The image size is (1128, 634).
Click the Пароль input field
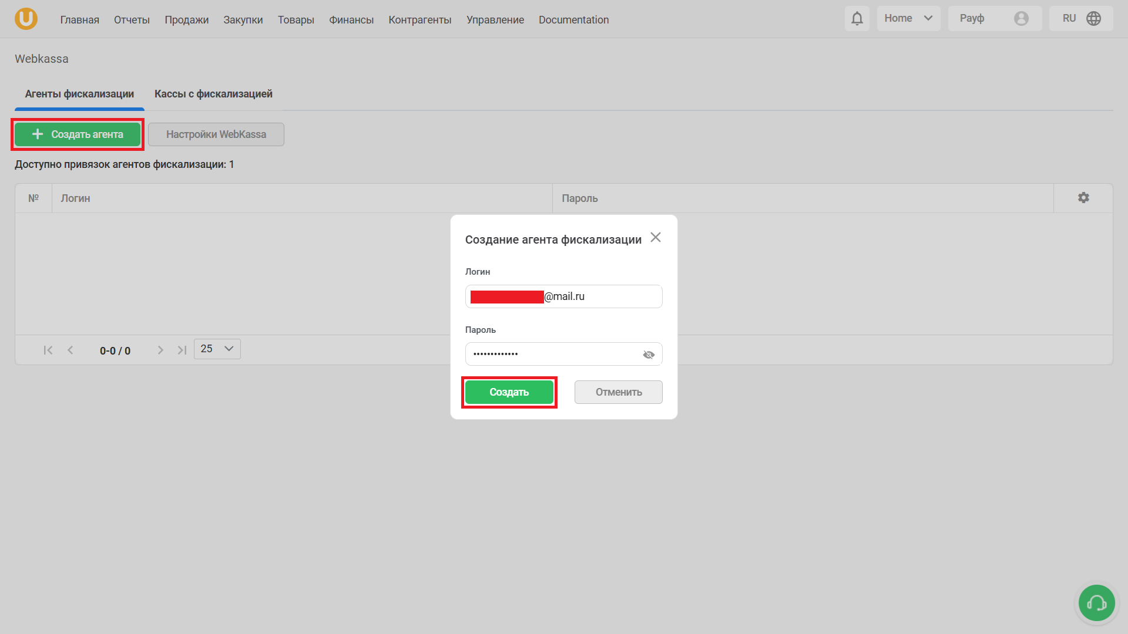[552, 355]
